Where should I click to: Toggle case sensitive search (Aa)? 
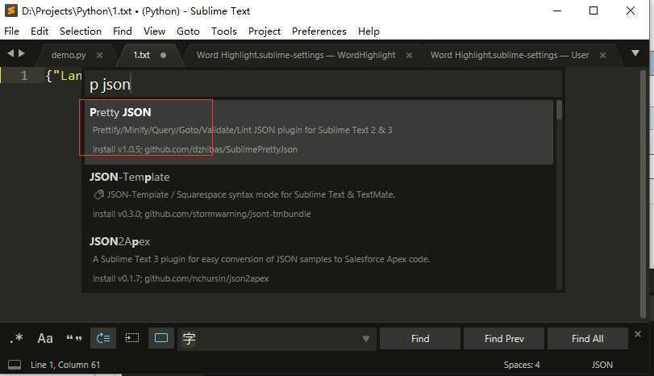pos(45,338)
